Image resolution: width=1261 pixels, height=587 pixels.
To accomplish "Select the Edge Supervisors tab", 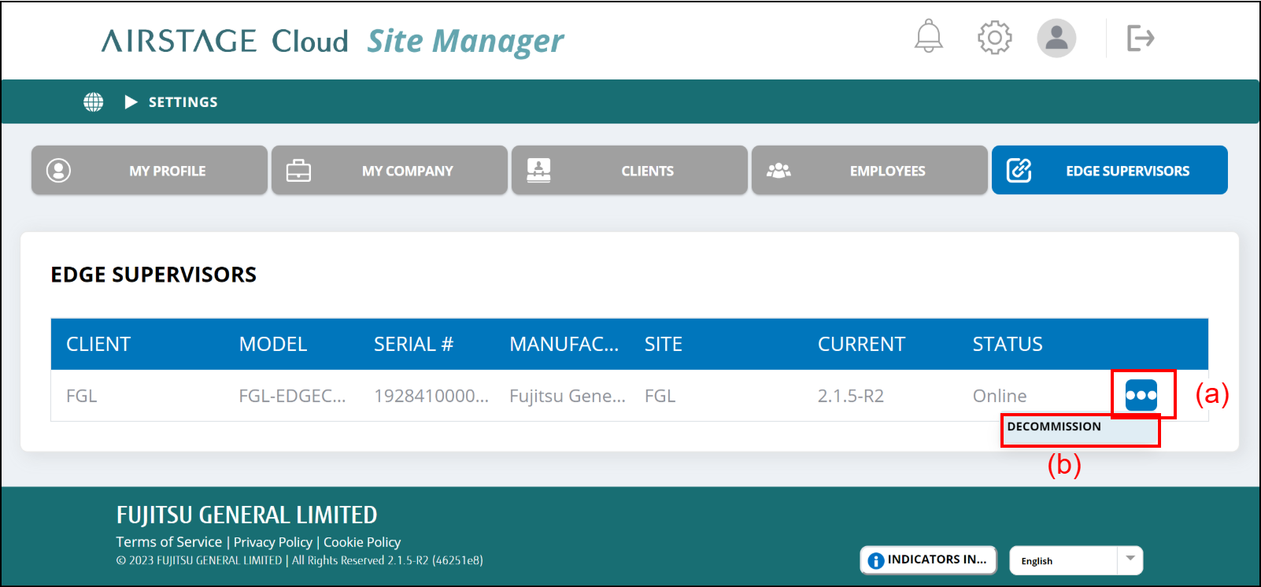I will [x=1109, y=170].
